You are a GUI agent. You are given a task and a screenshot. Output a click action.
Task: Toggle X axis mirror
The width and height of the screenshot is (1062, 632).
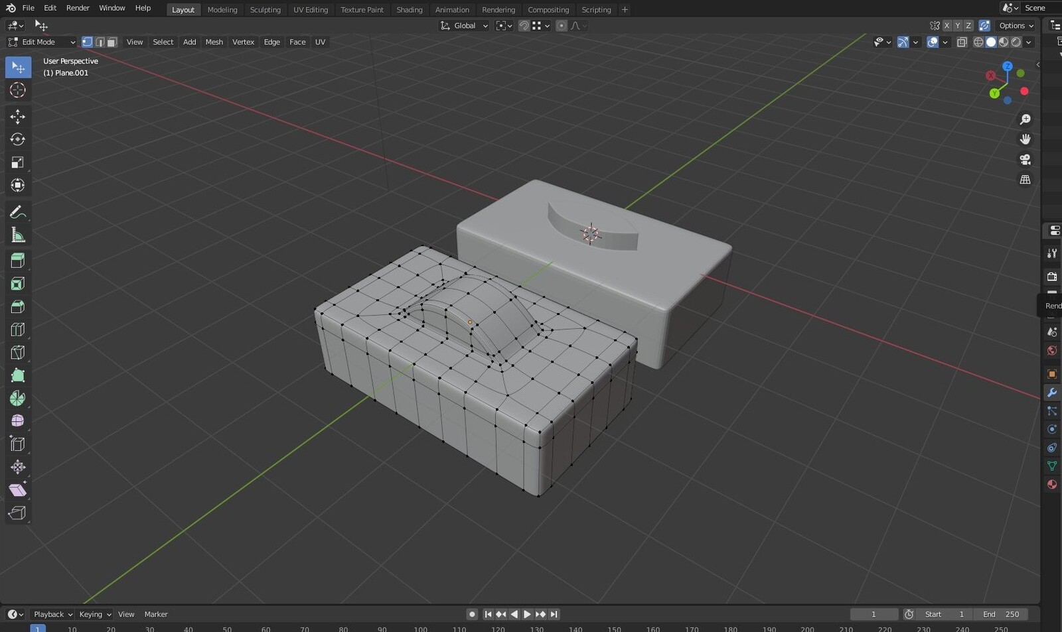[947, 26]
